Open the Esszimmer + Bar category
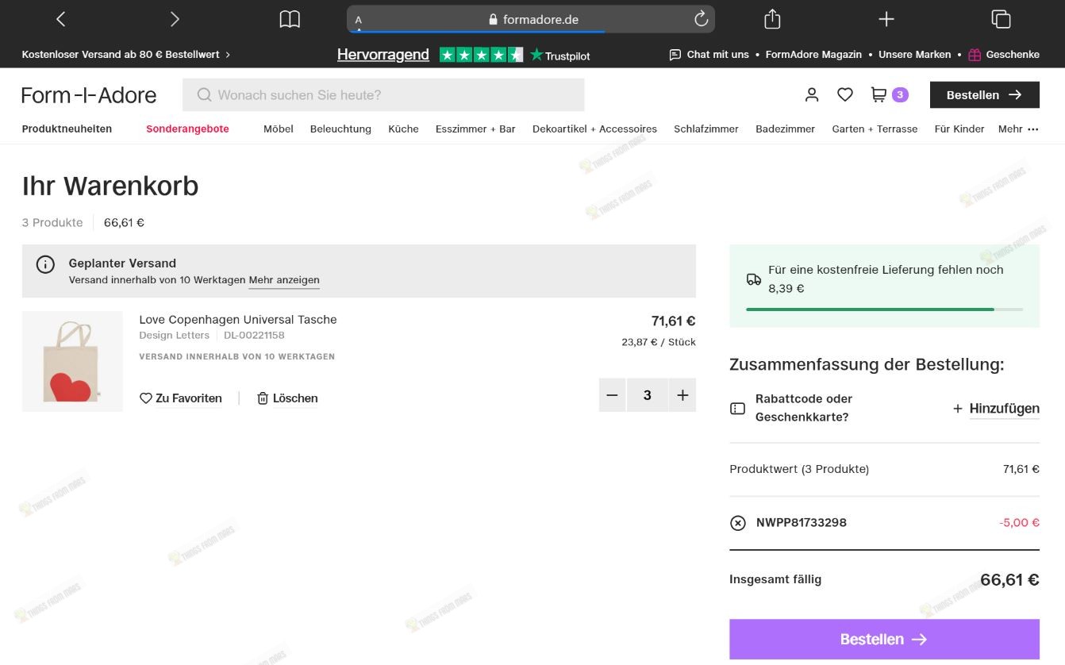The image size is (1065, 665). tap(475, 129)
